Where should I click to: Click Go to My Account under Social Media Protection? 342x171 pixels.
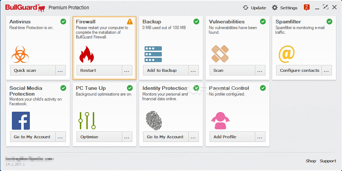point(33,137)
